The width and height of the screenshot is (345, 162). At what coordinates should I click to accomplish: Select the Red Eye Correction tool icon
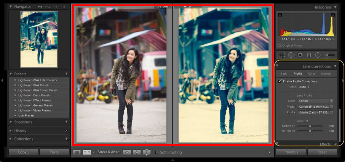click(x=300, y=55)
